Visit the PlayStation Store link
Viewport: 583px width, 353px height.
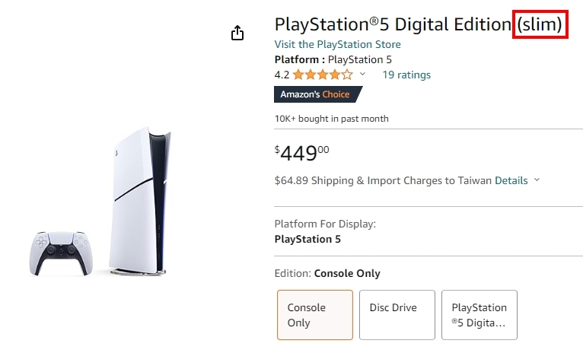[x=337, y=44]
